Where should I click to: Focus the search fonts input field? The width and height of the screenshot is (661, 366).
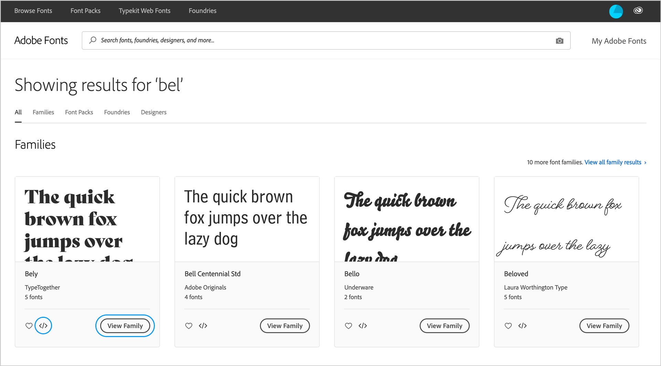click(x=324, y=41)
